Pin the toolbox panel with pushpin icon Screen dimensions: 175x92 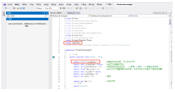(45, 13)
